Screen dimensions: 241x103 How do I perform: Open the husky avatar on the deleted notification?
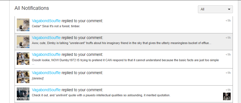(23, 77)
